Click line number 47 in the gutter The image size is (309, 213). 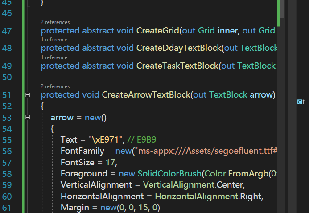7,31
